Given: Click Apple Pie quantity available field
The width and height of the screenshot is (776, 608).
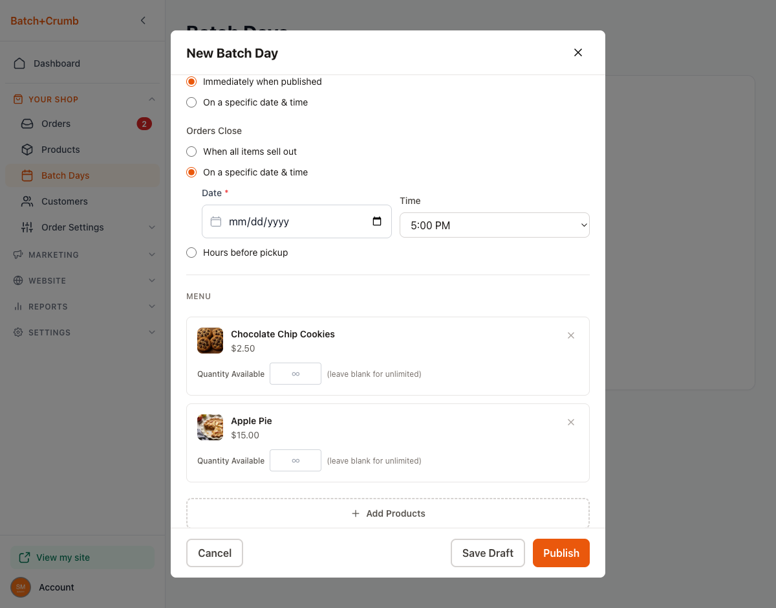Looking at the screenshot, I should click(x=296, y=460).
